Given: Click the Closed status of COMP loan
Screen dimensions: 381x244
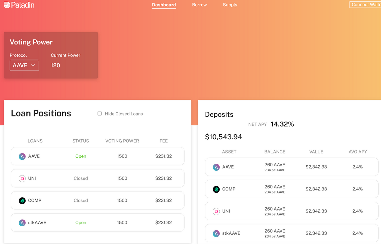Looking at the screenshot, I should pos(81,200).
